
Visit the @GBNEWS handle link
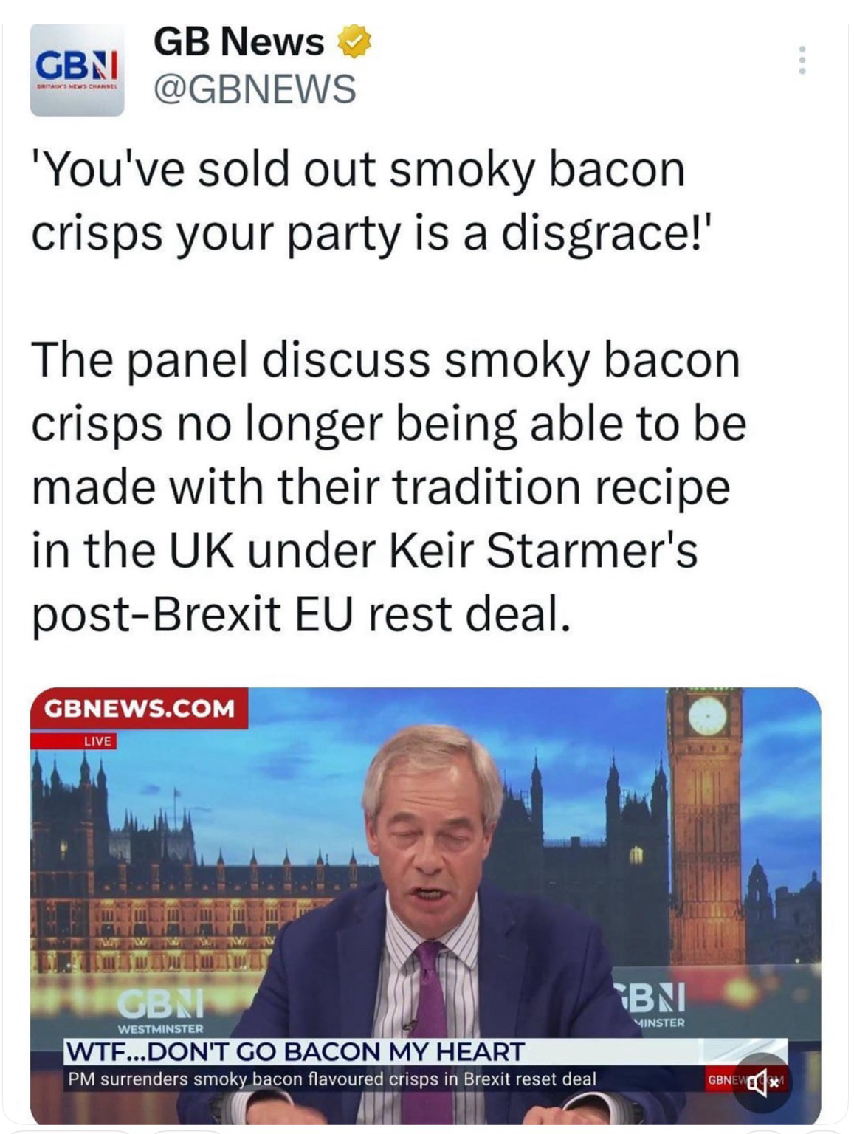click(255, 89)
